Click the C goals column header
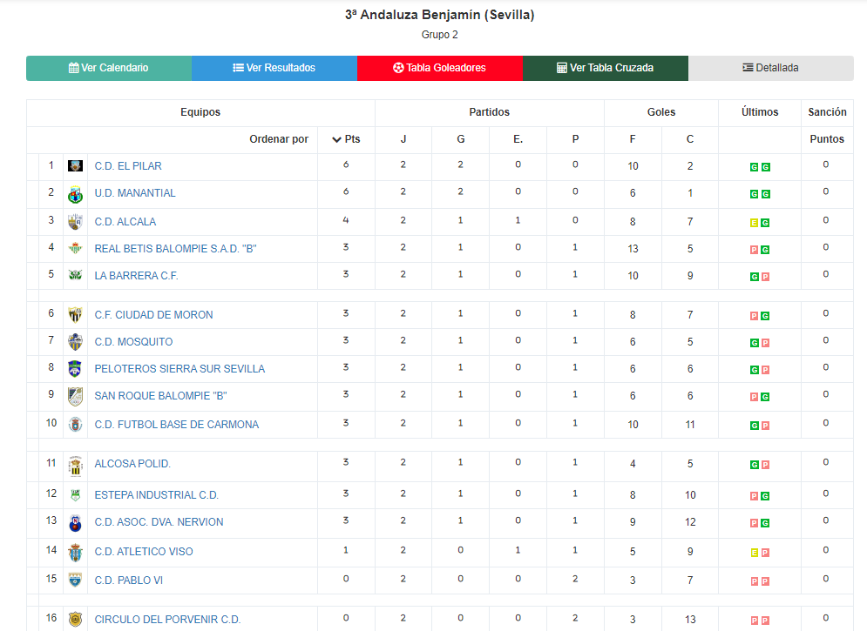 pos(690,139)
